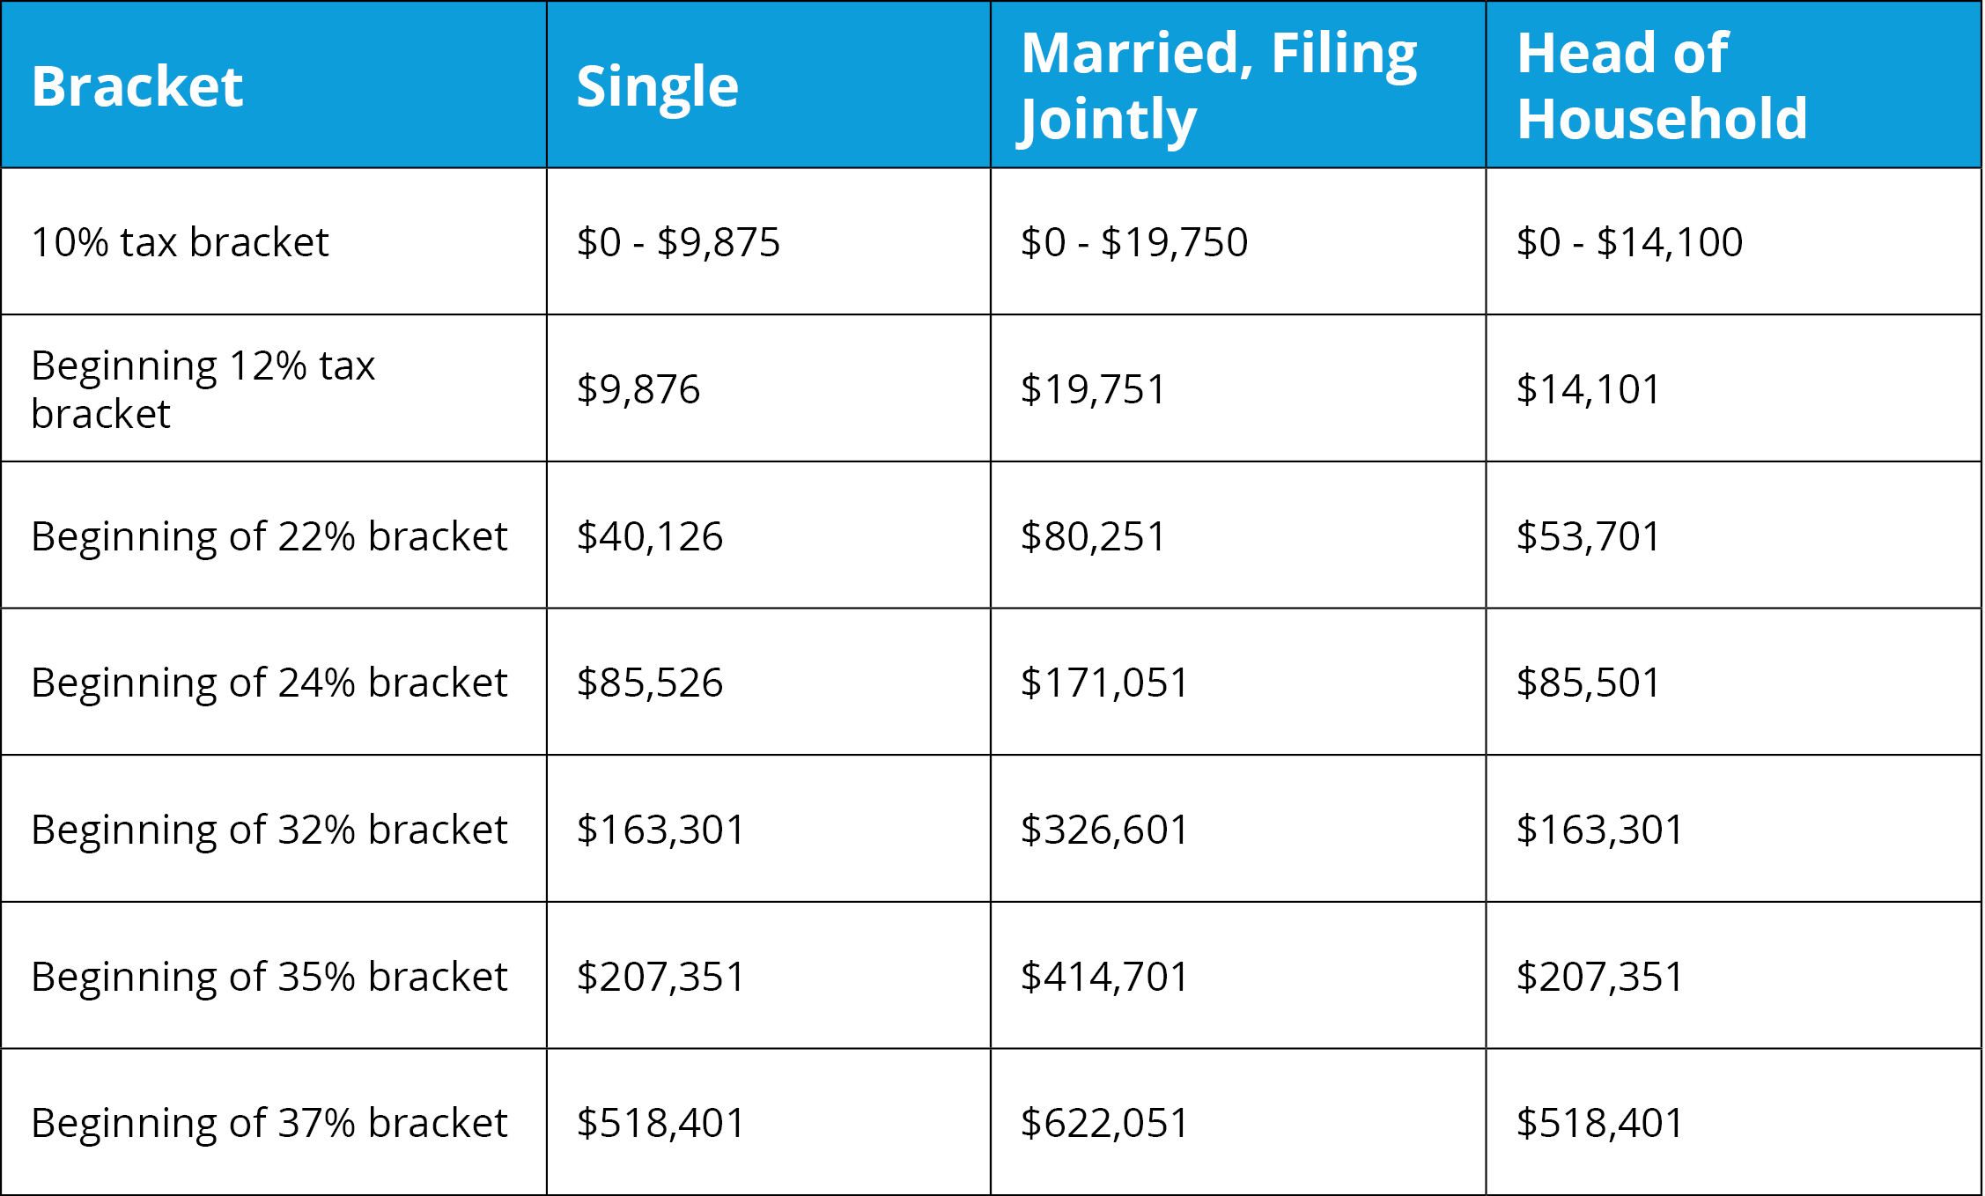The image size is (1985, 1196).
Task: Click the 10% tax bracket row label
Action: (180, 242)
